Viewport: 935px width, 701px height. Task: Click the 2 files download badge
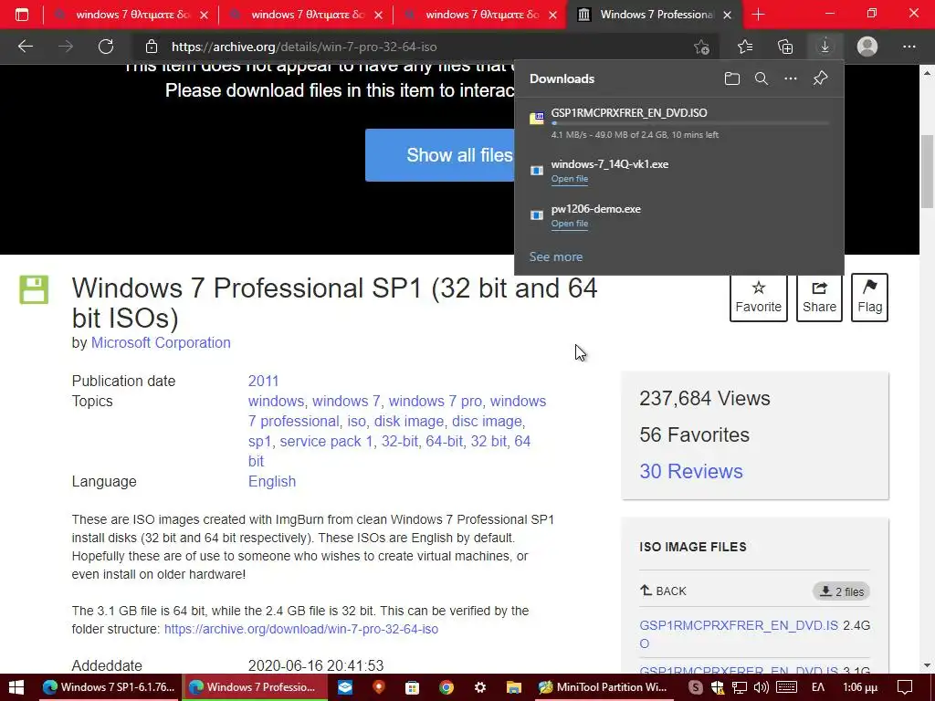[x=841, y=591]
